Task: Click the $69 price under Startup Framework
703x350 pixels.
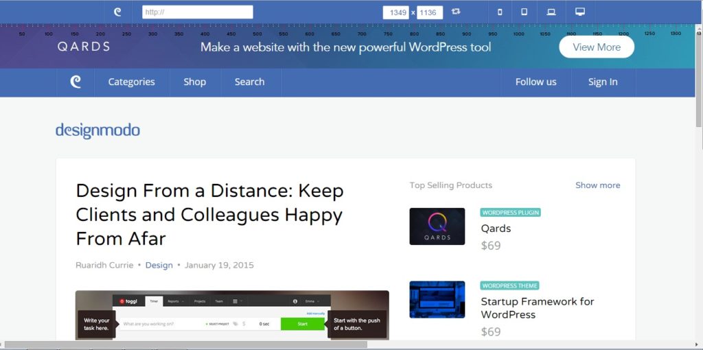Action: [491, 331]
